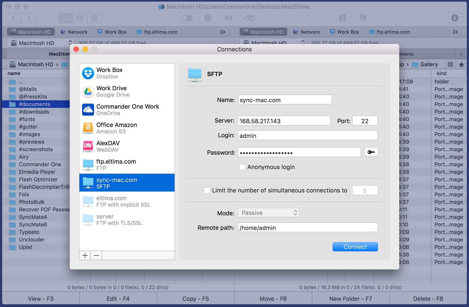
Task: Click the Remote path input field
Action: tap(308, 228)
